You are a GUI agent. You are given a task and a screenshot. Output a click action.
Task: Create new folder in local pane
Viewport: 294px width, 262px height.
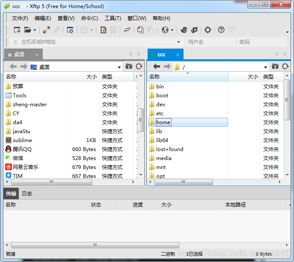pos(129,67)
